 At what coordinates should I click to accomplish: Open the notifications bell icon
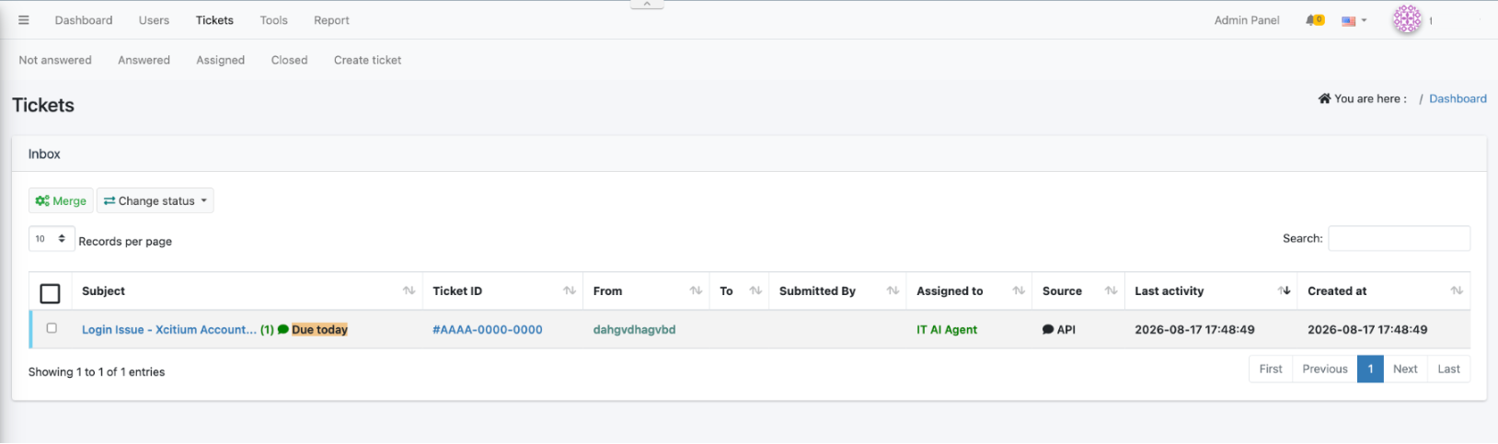click(x=1312, y=20)
